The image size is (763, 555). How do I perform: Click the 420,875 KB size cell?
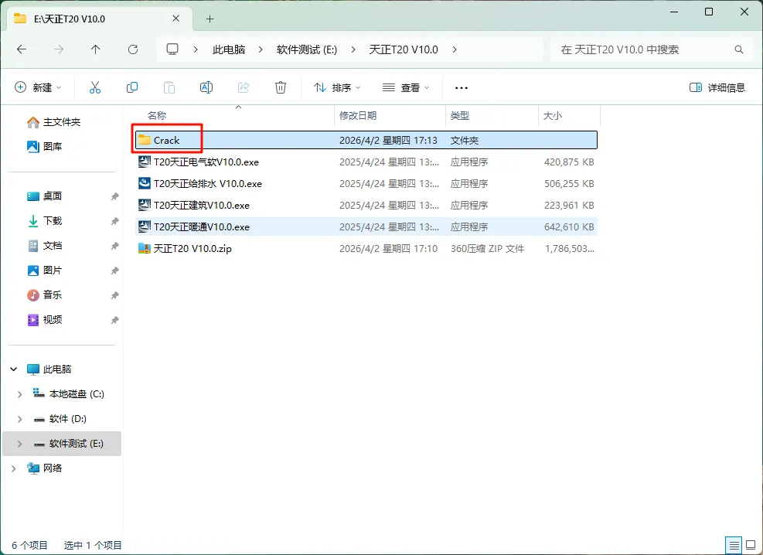pos(569,162)
